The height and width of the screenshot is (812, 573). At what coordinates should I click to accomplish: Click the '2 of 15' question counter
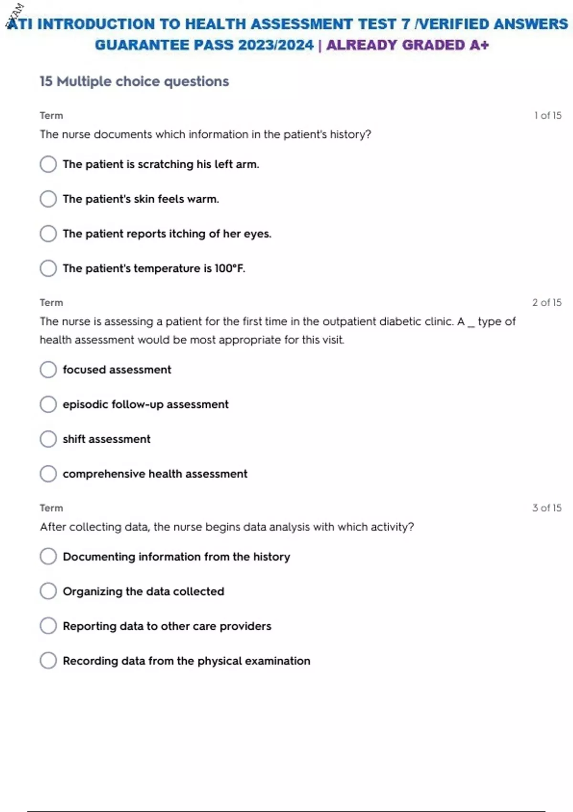coord(547,302)
